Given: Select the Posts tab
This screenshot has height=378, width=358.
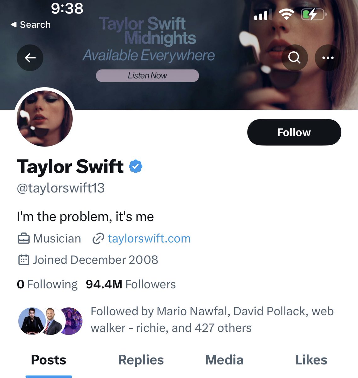Looking at the screenshot, I should click(48, 360).
